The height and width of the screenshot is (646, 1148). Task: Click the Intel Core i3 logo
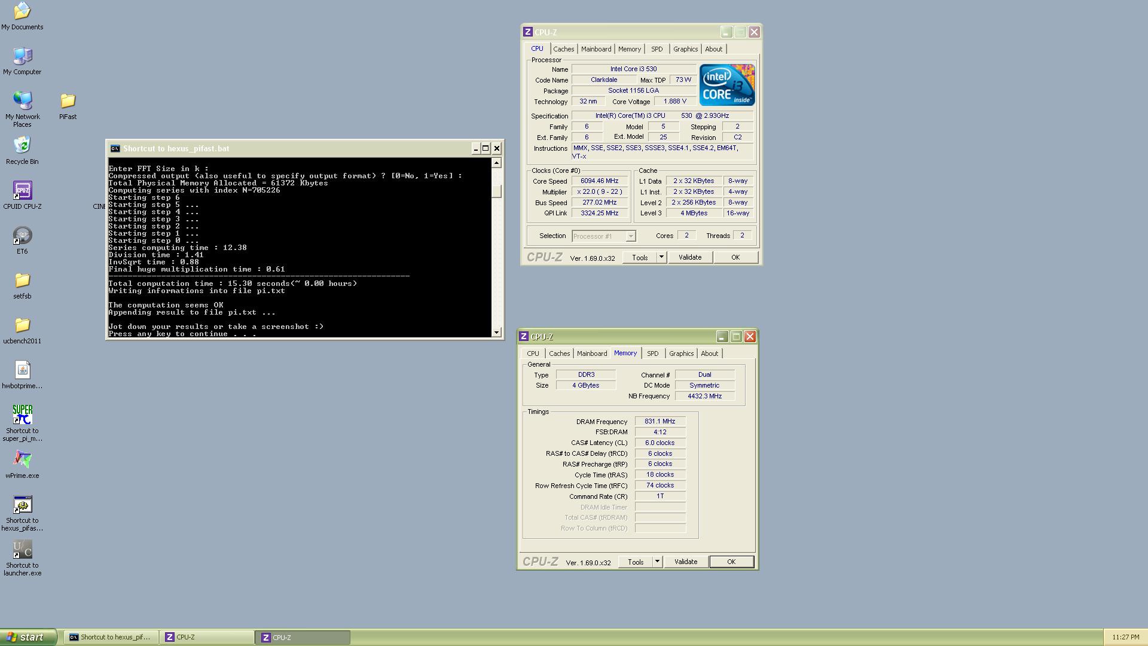[727, 85]
